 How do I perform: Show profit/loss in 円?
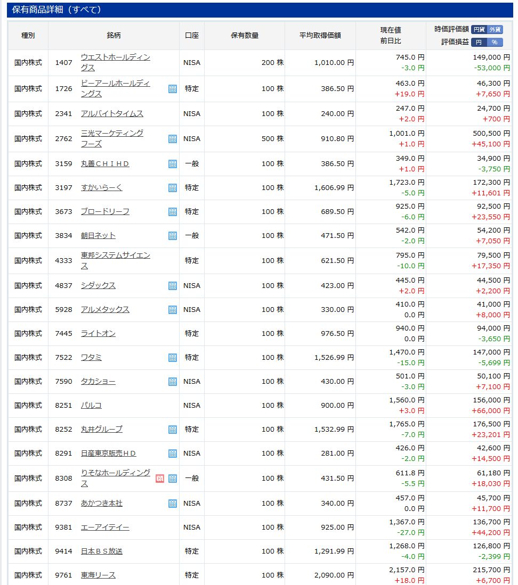[479, 42]
